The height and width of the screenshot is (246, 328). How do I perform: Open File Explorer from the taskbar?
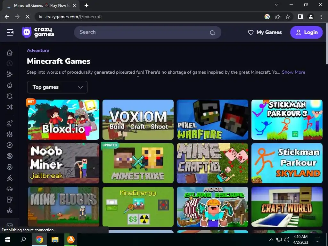55,240
